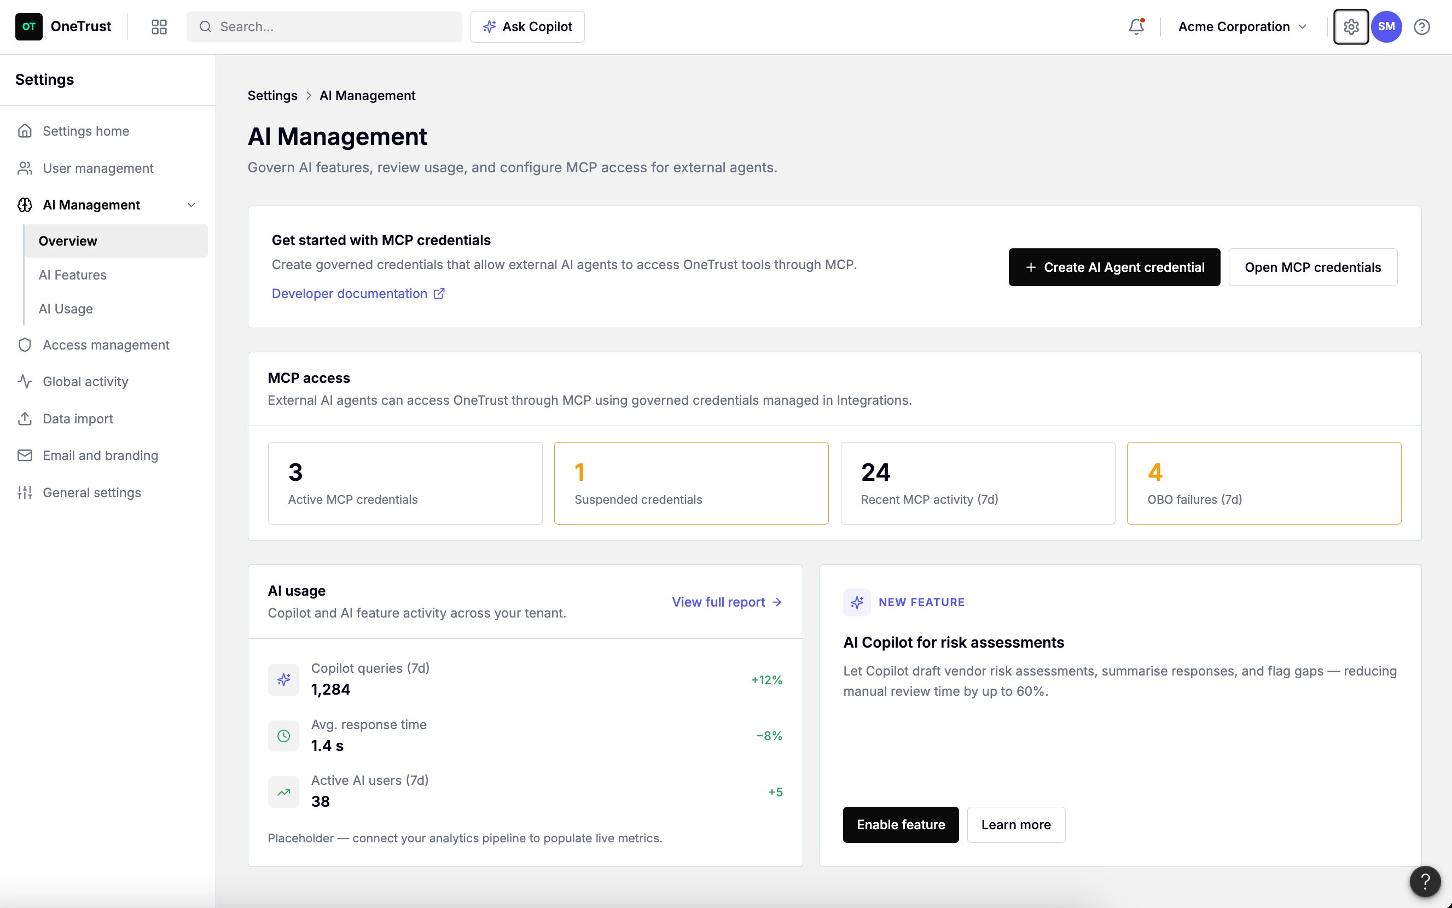This screenshot has width=1452, height=908.
Task: Go to the Settings home label
Action: tap(86, 131)
